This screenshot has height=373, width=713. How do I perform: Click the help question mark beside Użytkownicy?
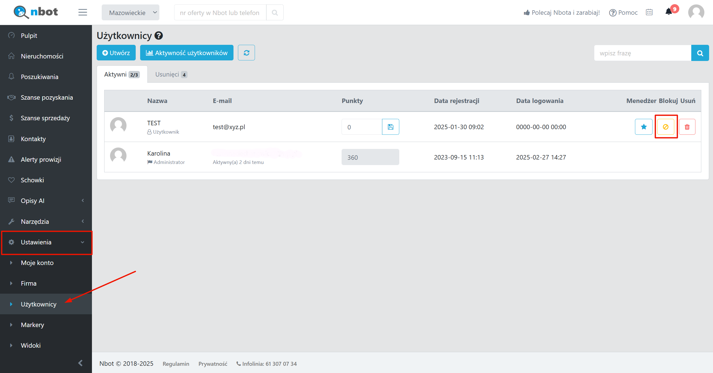pos(159,36)
